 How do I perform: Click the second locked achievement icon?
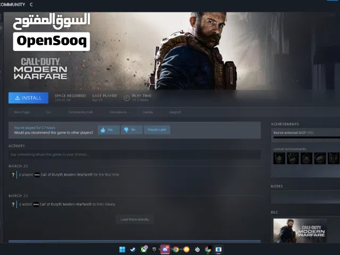tap(293, 158)
